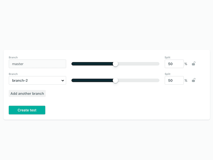Click the slider handle in the master row

(x=116, y=64)
